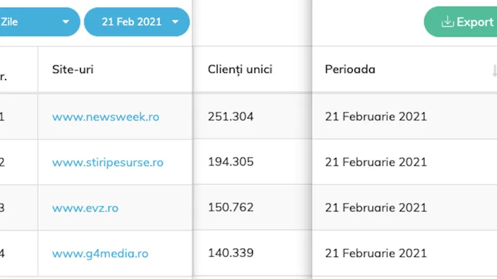Open the www.stiripesurse.ro link
Viewport: 497px width, 279px height.
[x=107, y=162]
